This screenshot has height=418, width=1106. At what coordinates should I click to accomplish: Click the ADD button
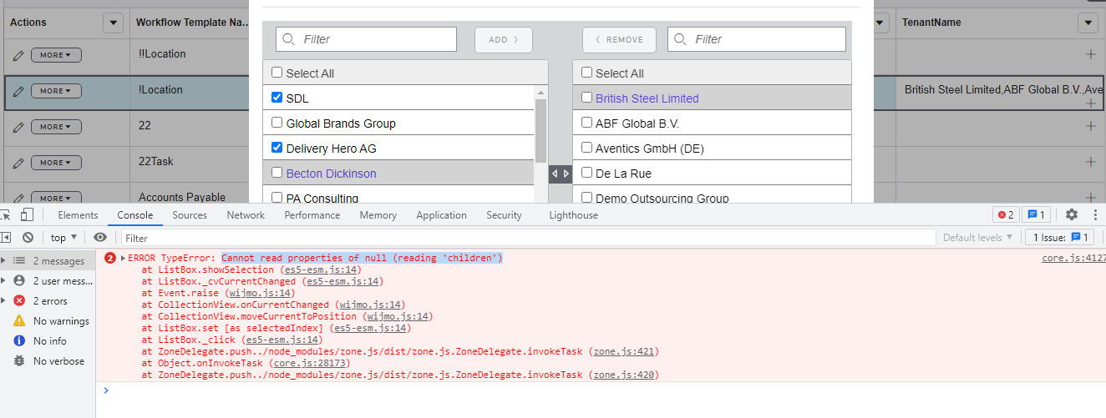point(504,39)
